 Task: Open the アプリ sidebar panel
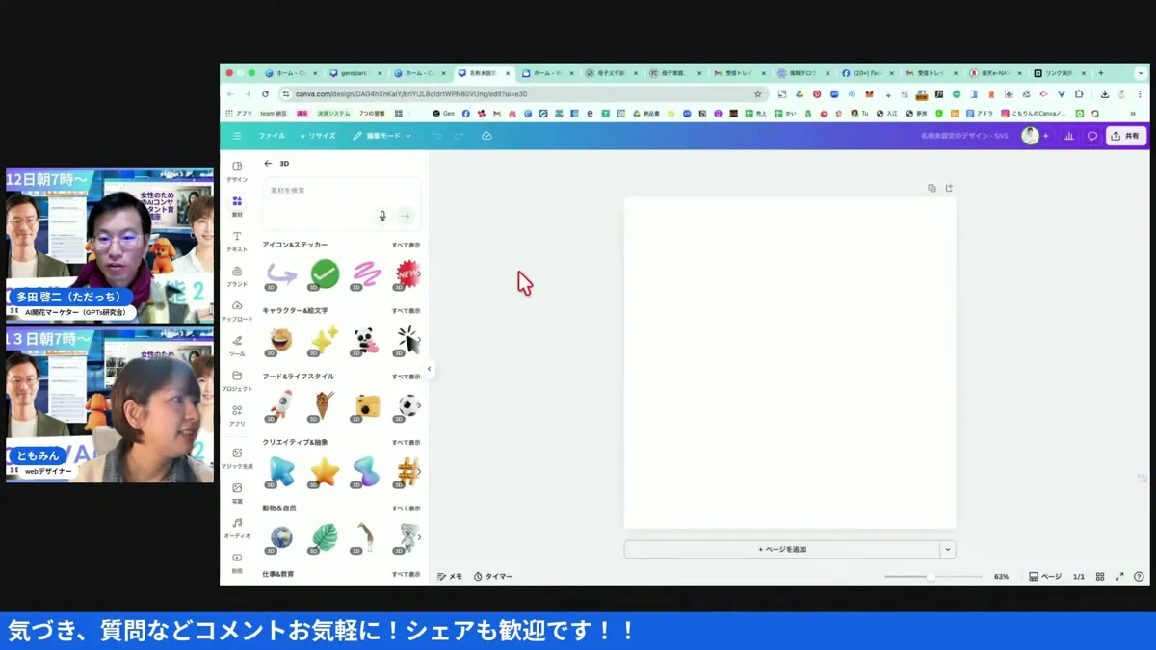click(237, 415)
